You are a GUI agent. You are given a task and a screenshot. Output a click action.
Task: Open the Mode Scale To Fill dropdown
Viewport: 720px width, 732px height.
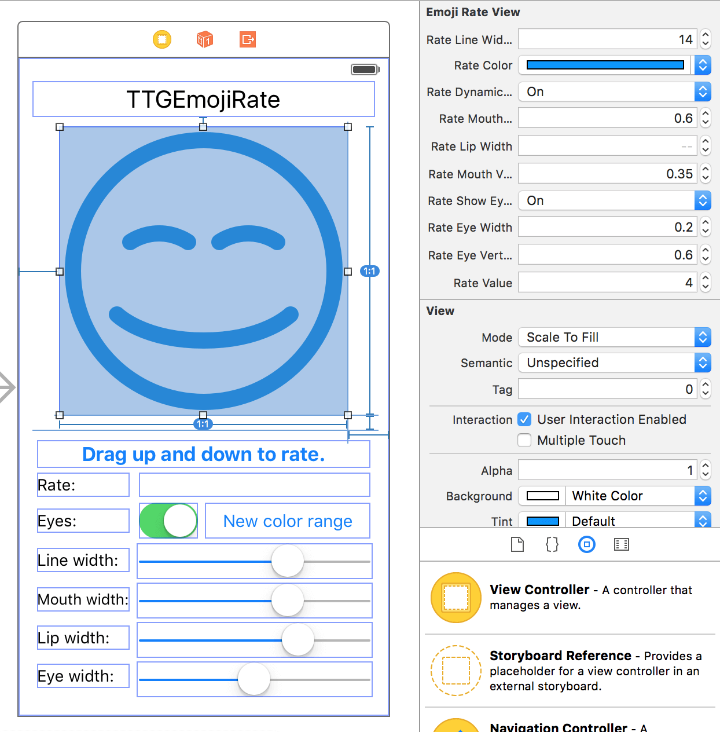[615, 337]
